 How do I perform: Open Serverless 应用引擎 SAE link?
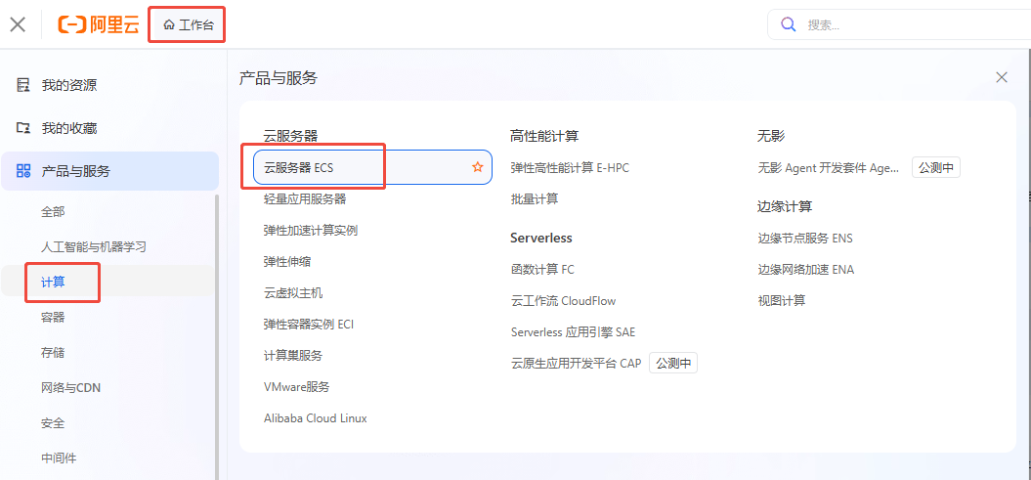point(574,332)
